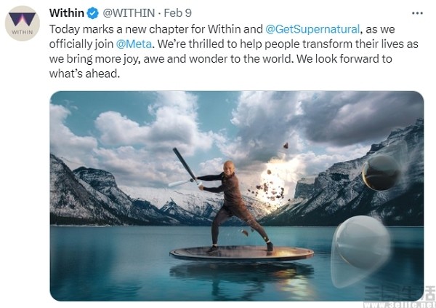
Task: Visit the @GetSupernatural mention
Action: tap(312, 29)
